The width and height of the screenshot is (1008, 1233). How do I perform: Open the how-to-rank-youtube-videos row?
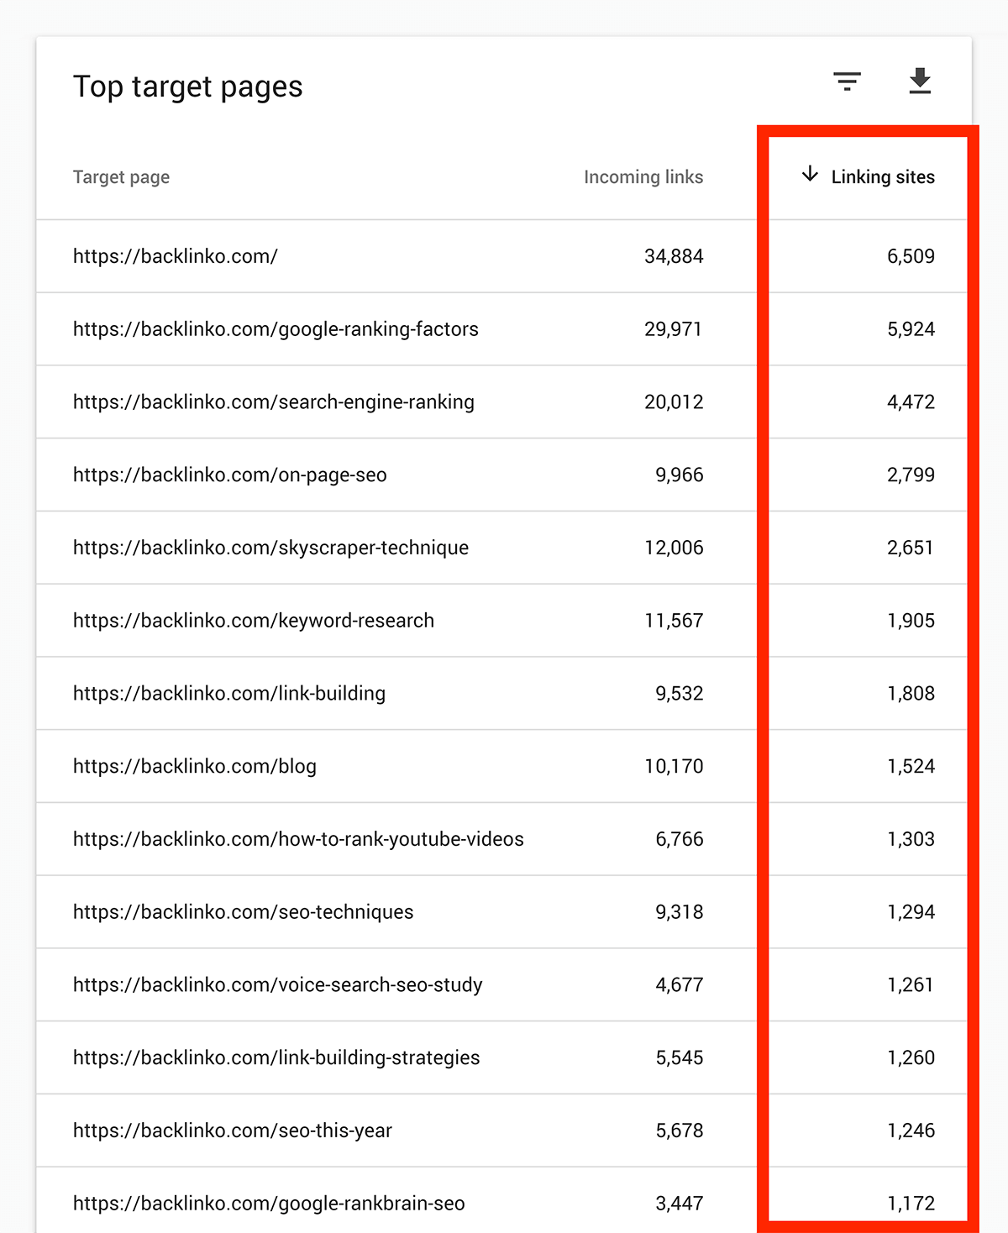point(504,839)
